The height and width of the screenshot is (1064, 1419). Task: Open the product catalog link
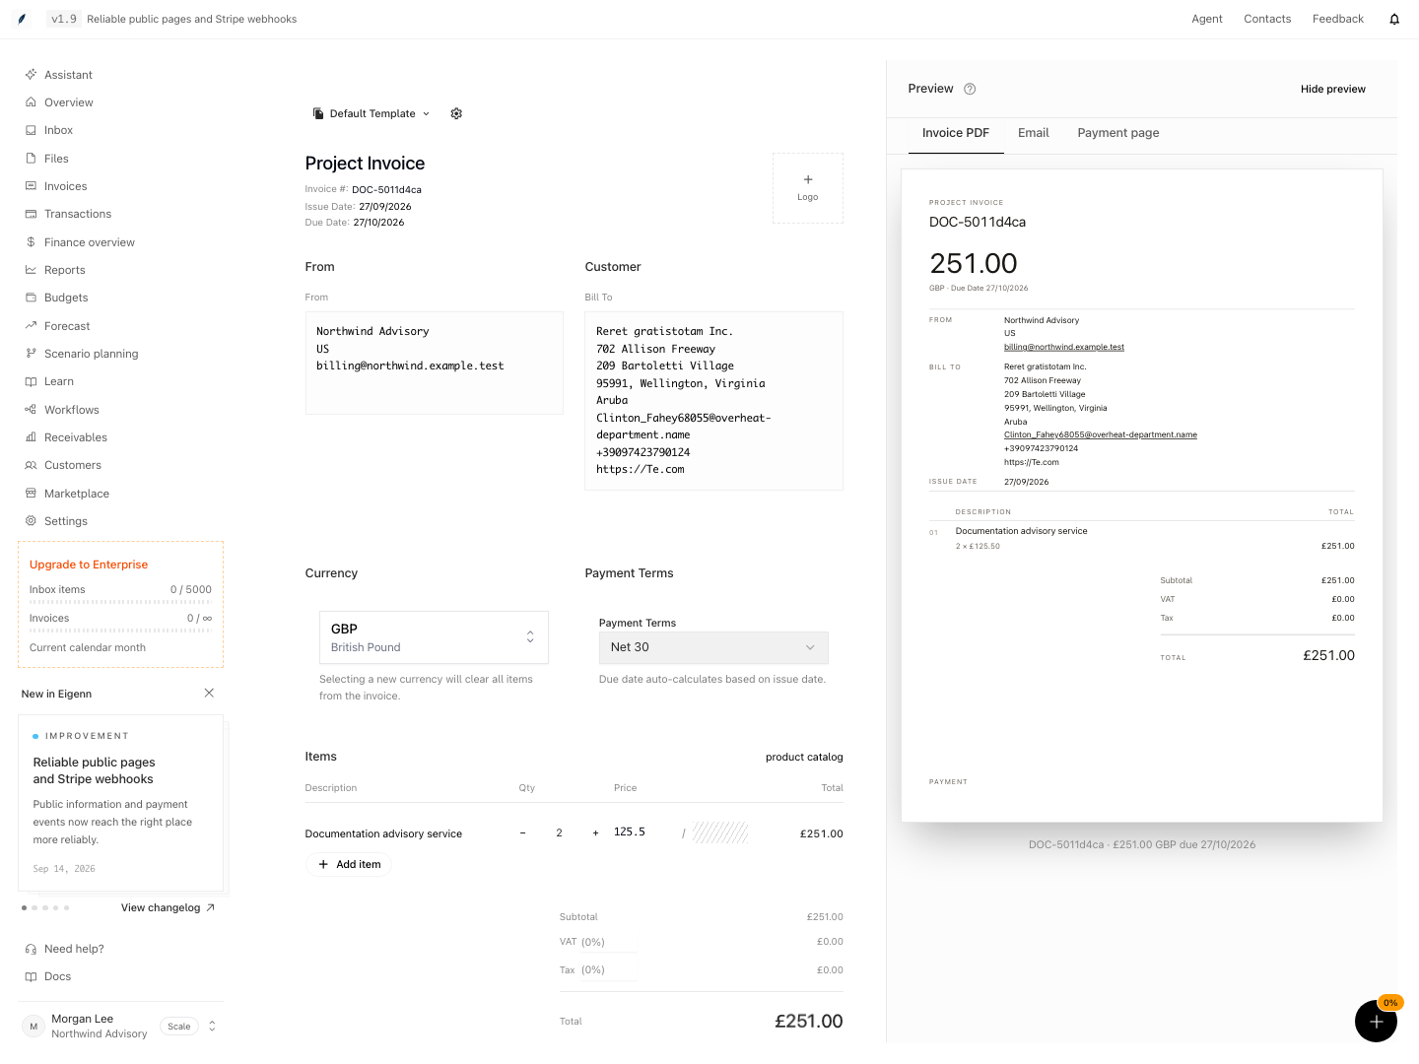804,757
